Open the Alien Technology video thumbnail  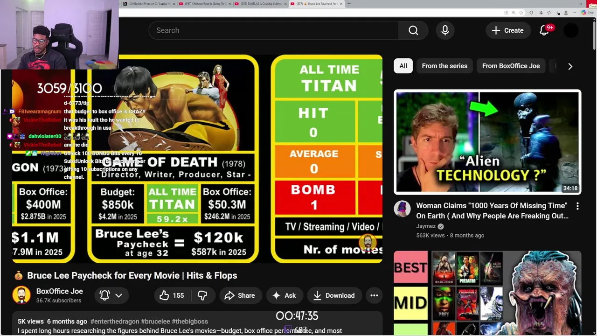(x=487, y=142)
